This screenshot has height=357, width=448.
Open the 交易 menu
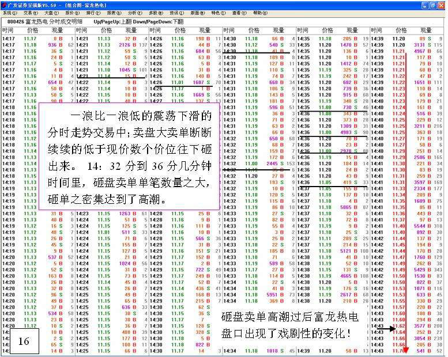[x=31, y=13]
